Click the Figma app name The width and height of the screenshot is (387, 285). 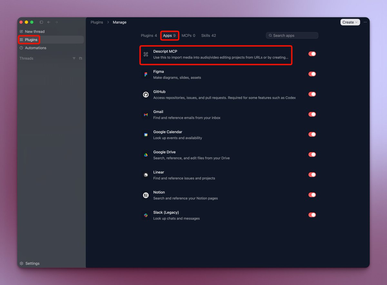159,71
